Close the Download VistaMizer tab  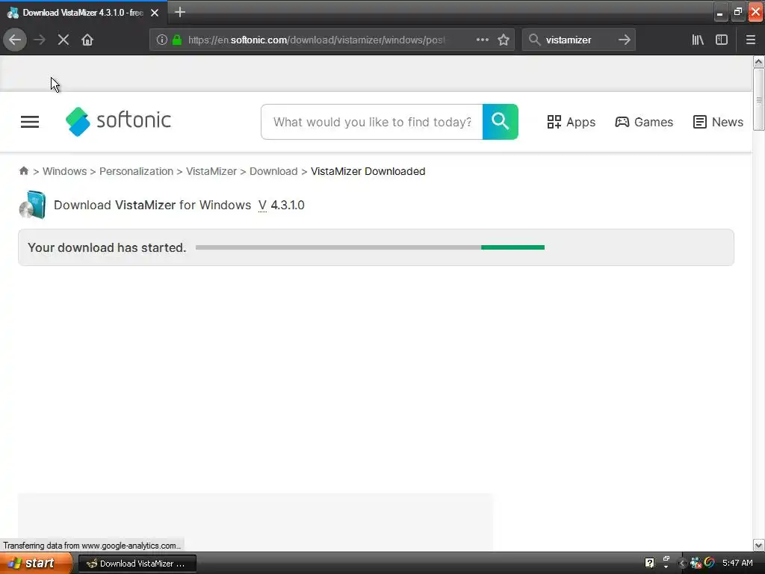pyautogui.click(x=155, y=13)
